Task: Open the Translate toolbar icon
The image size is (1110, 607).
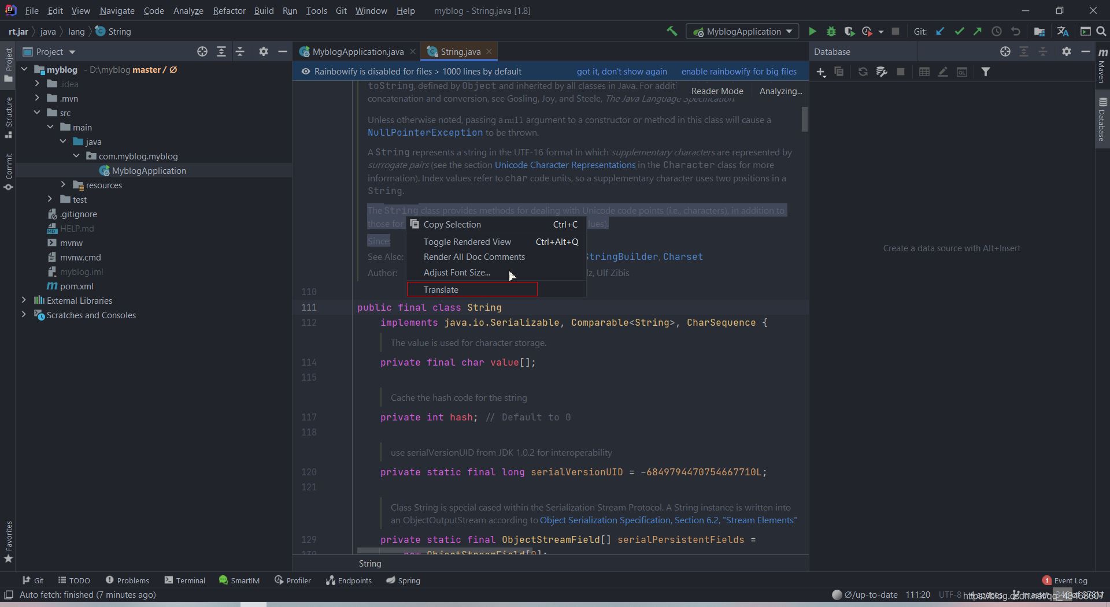Action: tap(1063, 32)
